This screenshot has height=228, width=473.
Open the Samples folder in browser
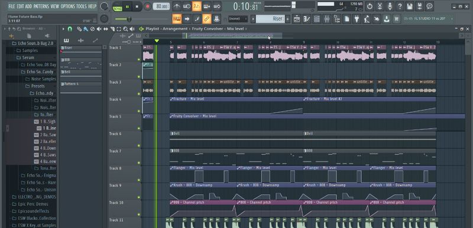[30, 50]
